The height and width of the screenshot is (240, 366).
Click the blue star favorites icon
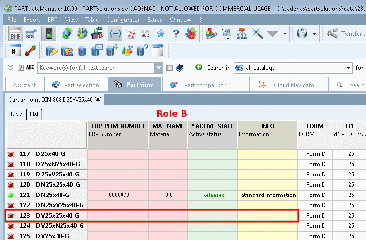[x=161, y=34]
